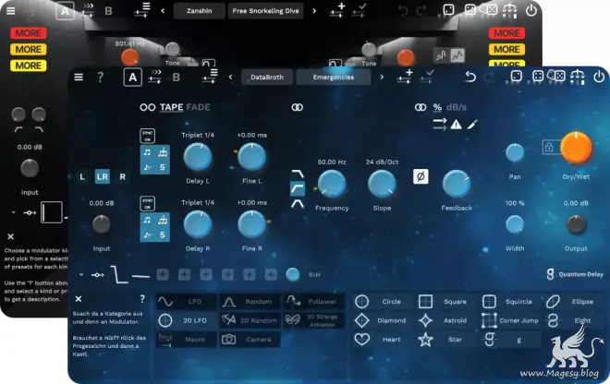Toggle the phase invert button
This screenshot has width=610, height=384.
421,176
